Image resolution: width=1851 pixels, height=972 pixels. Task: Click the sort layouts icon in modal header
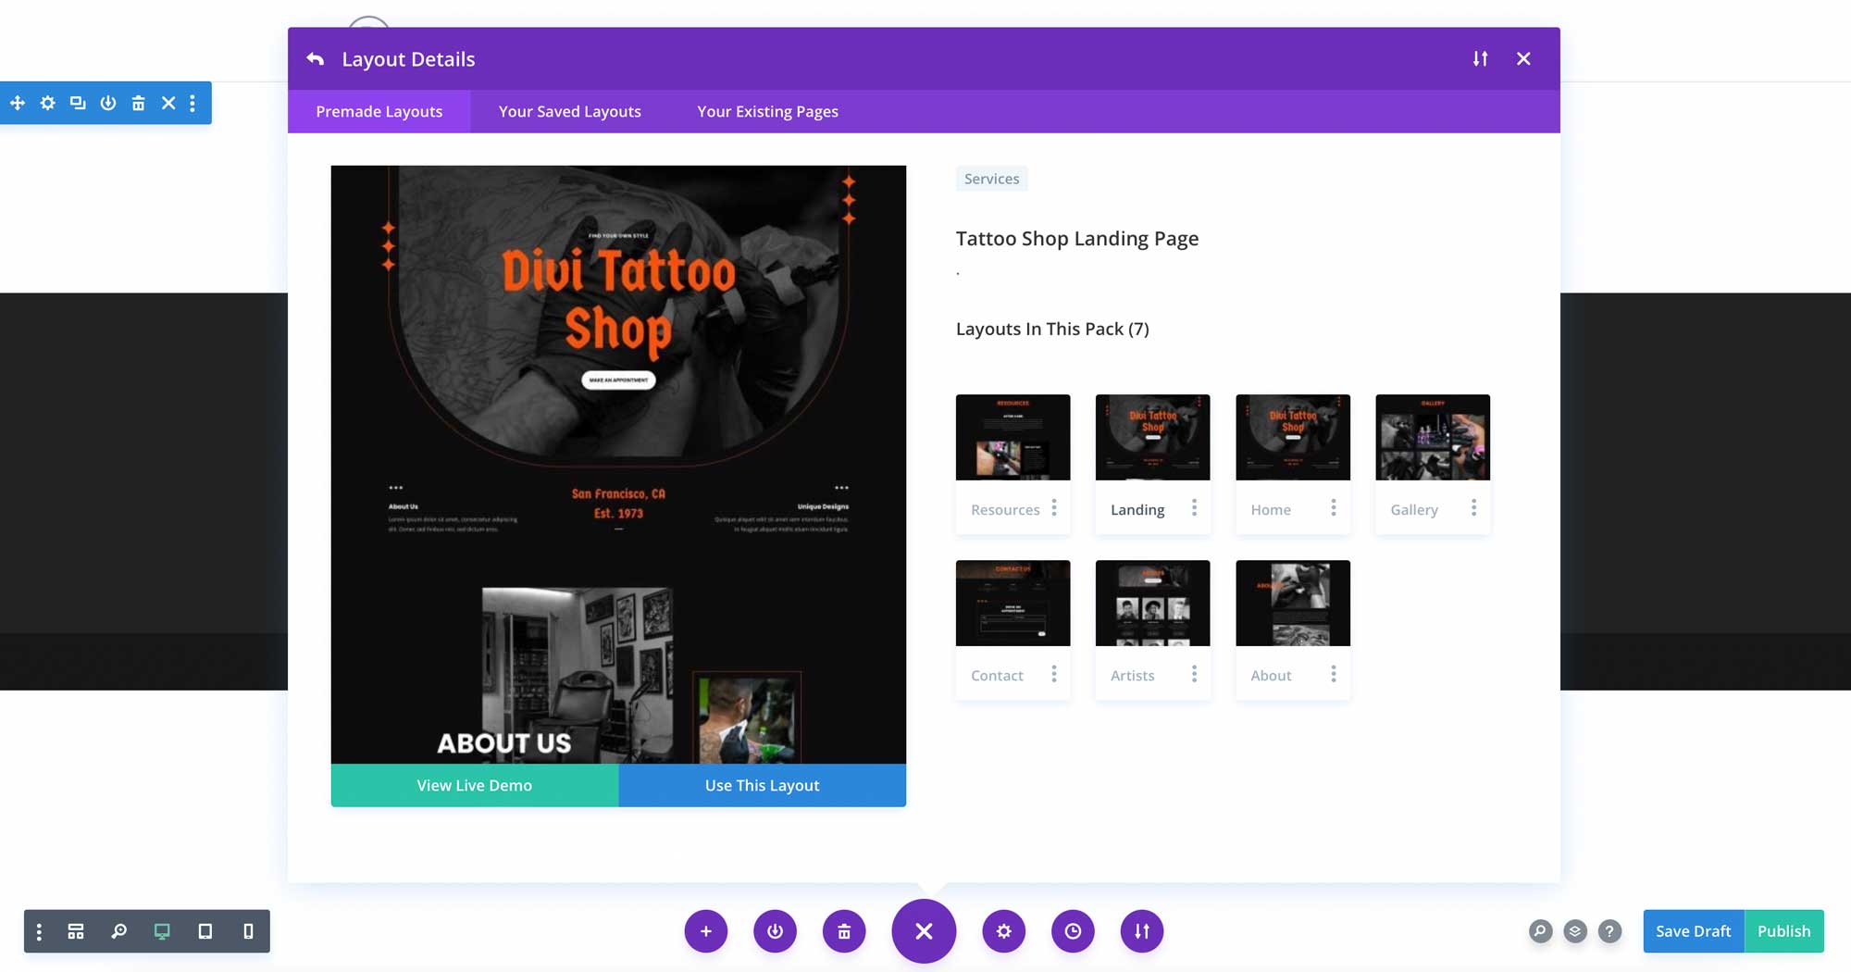coord(1479,58)
